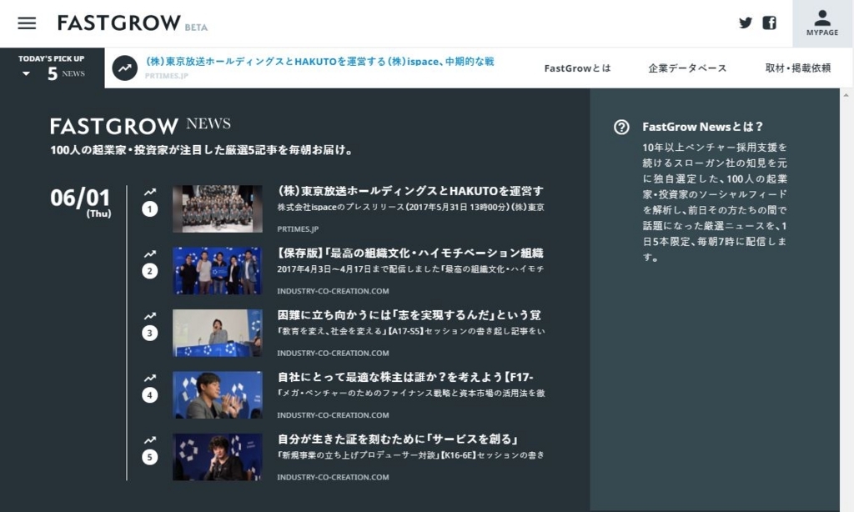
Task: Open the hamburger menu
Action: coord(27,23)
